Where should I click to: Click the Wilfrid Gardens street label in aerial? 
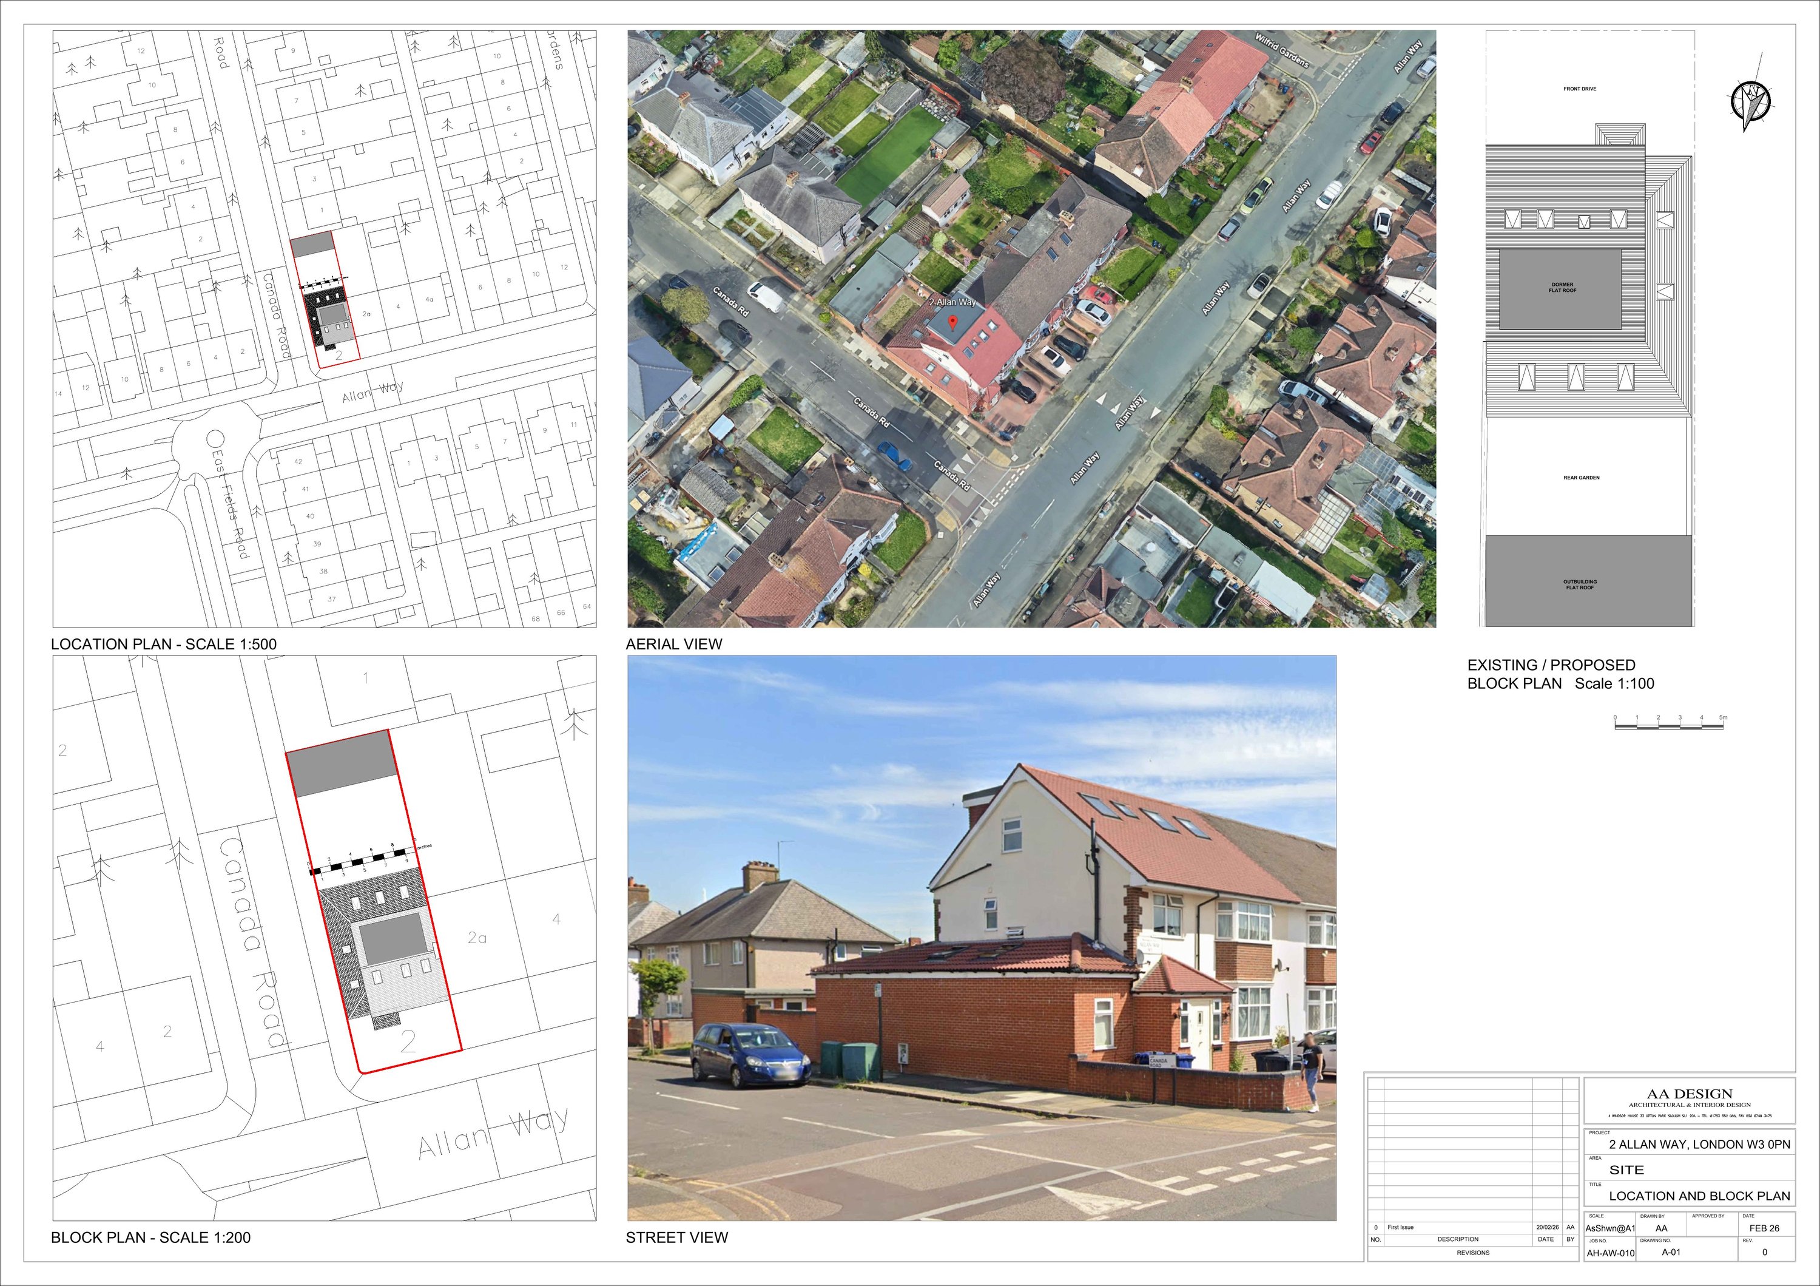[x=1282, y=50]
